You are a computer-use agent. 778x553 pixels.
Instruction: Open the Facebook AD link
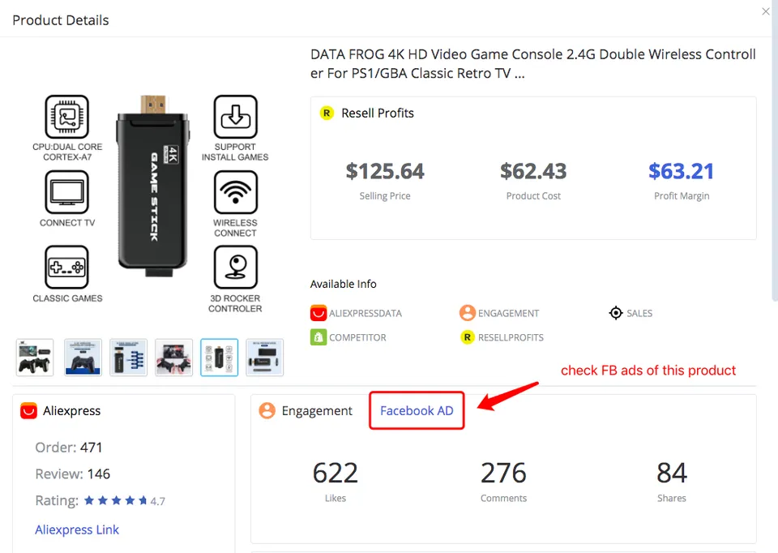[417, 410]
